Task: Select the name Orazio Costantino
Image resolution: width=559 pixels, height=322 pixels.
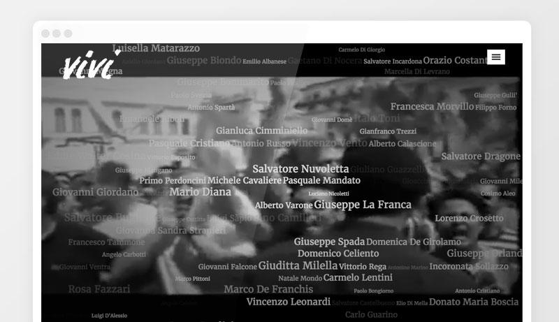Action: (x=455, y=61)
